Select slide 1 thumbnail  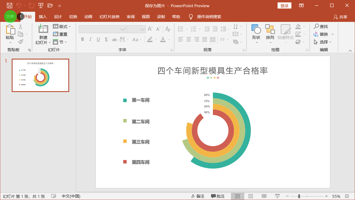pos(40,75)
